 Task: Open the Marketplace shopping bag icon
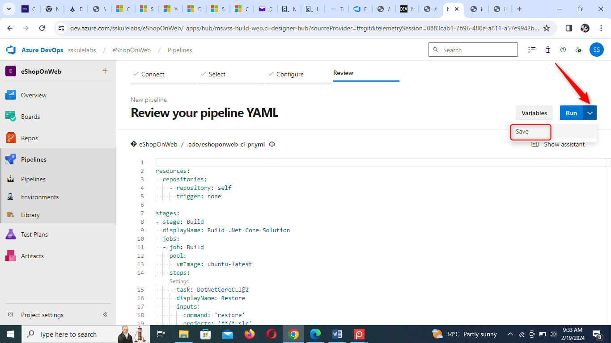(x=547, y=50)
